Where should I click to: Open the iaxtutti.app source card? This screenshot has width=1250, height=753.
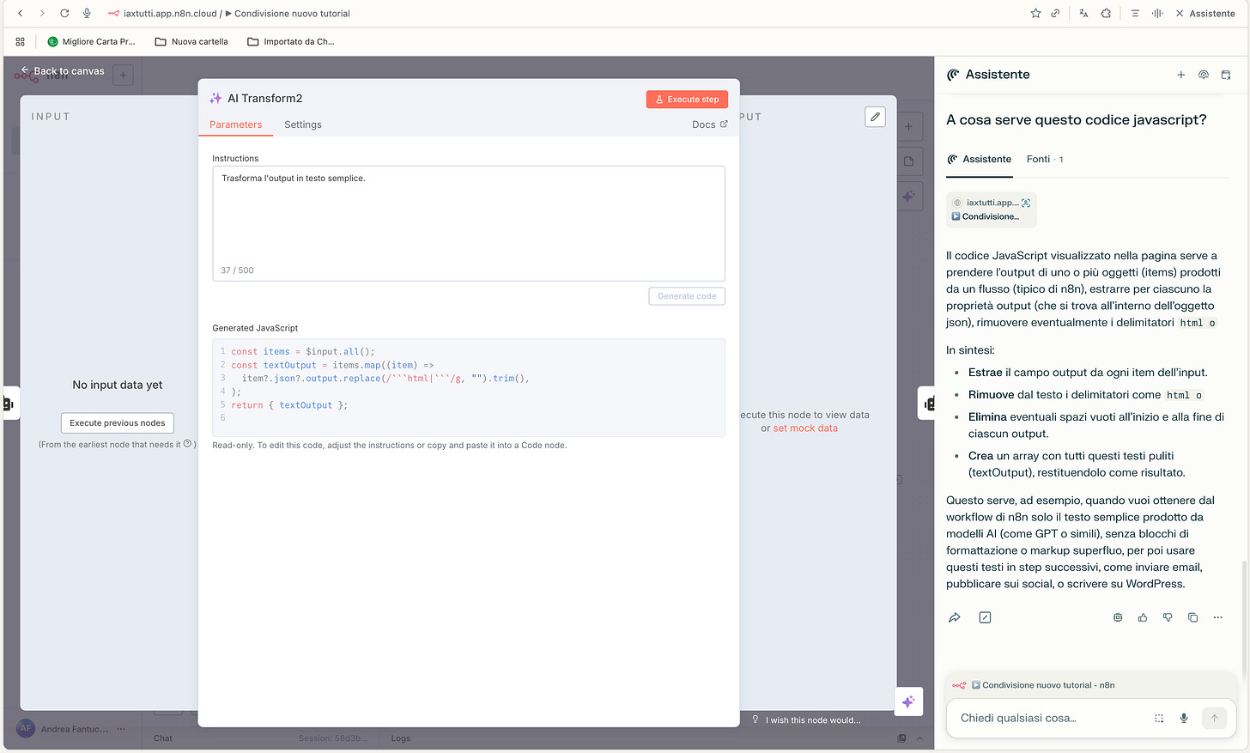[x=992, y=210]
